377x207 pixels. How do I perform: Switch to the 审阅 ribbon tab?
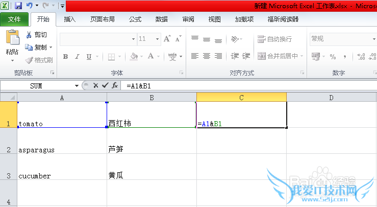[x=188, y=19]
